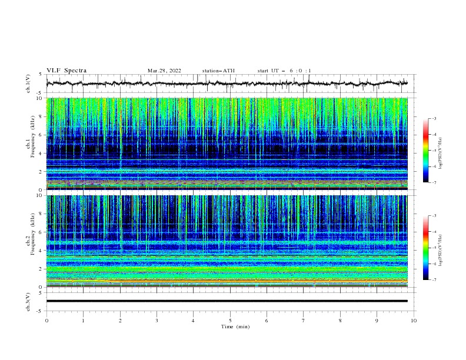Click the "station=ATH" label

tap(218, 71)
